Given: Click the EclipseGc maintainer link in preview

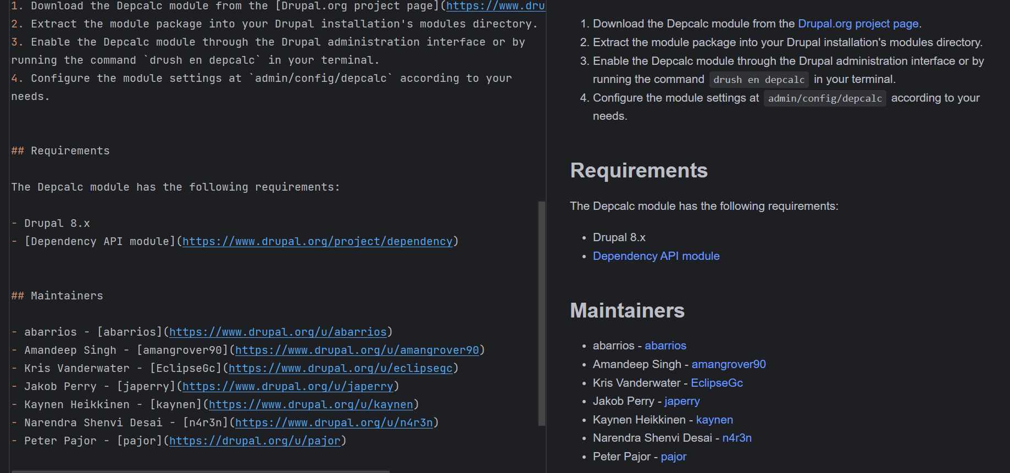Looking at the screenshot, I should (x=716, y=383).
